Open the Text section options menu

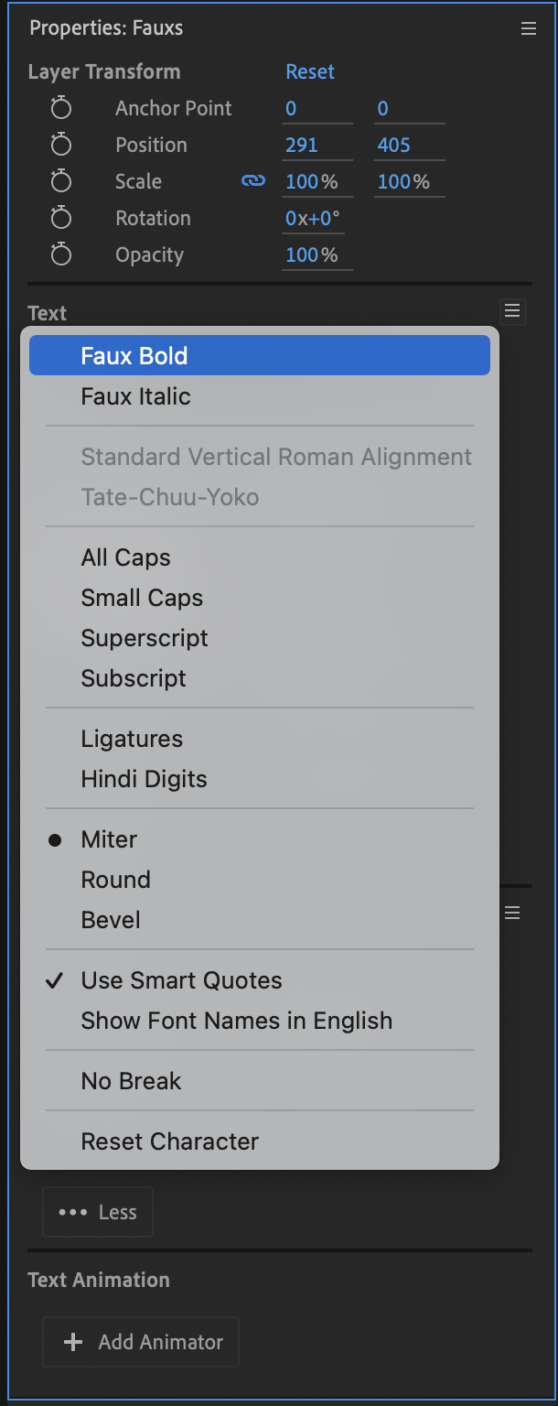point(512,312)
